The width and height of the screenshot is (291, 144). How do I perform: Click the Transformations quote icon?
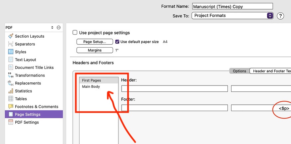pyautogui.click(x=11, y=75)
